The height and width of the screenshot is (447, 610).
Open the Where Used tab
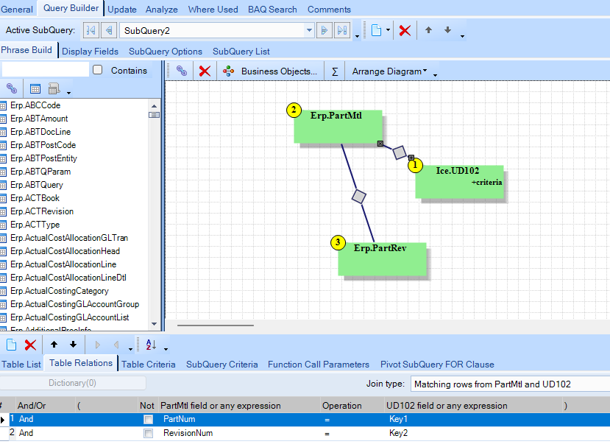coord(213,10)
